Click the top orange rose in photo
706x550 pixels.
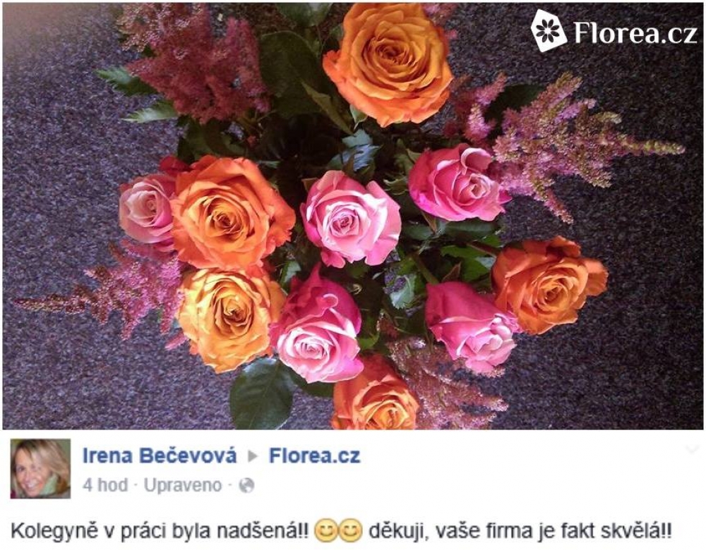(x=388, y=62)
